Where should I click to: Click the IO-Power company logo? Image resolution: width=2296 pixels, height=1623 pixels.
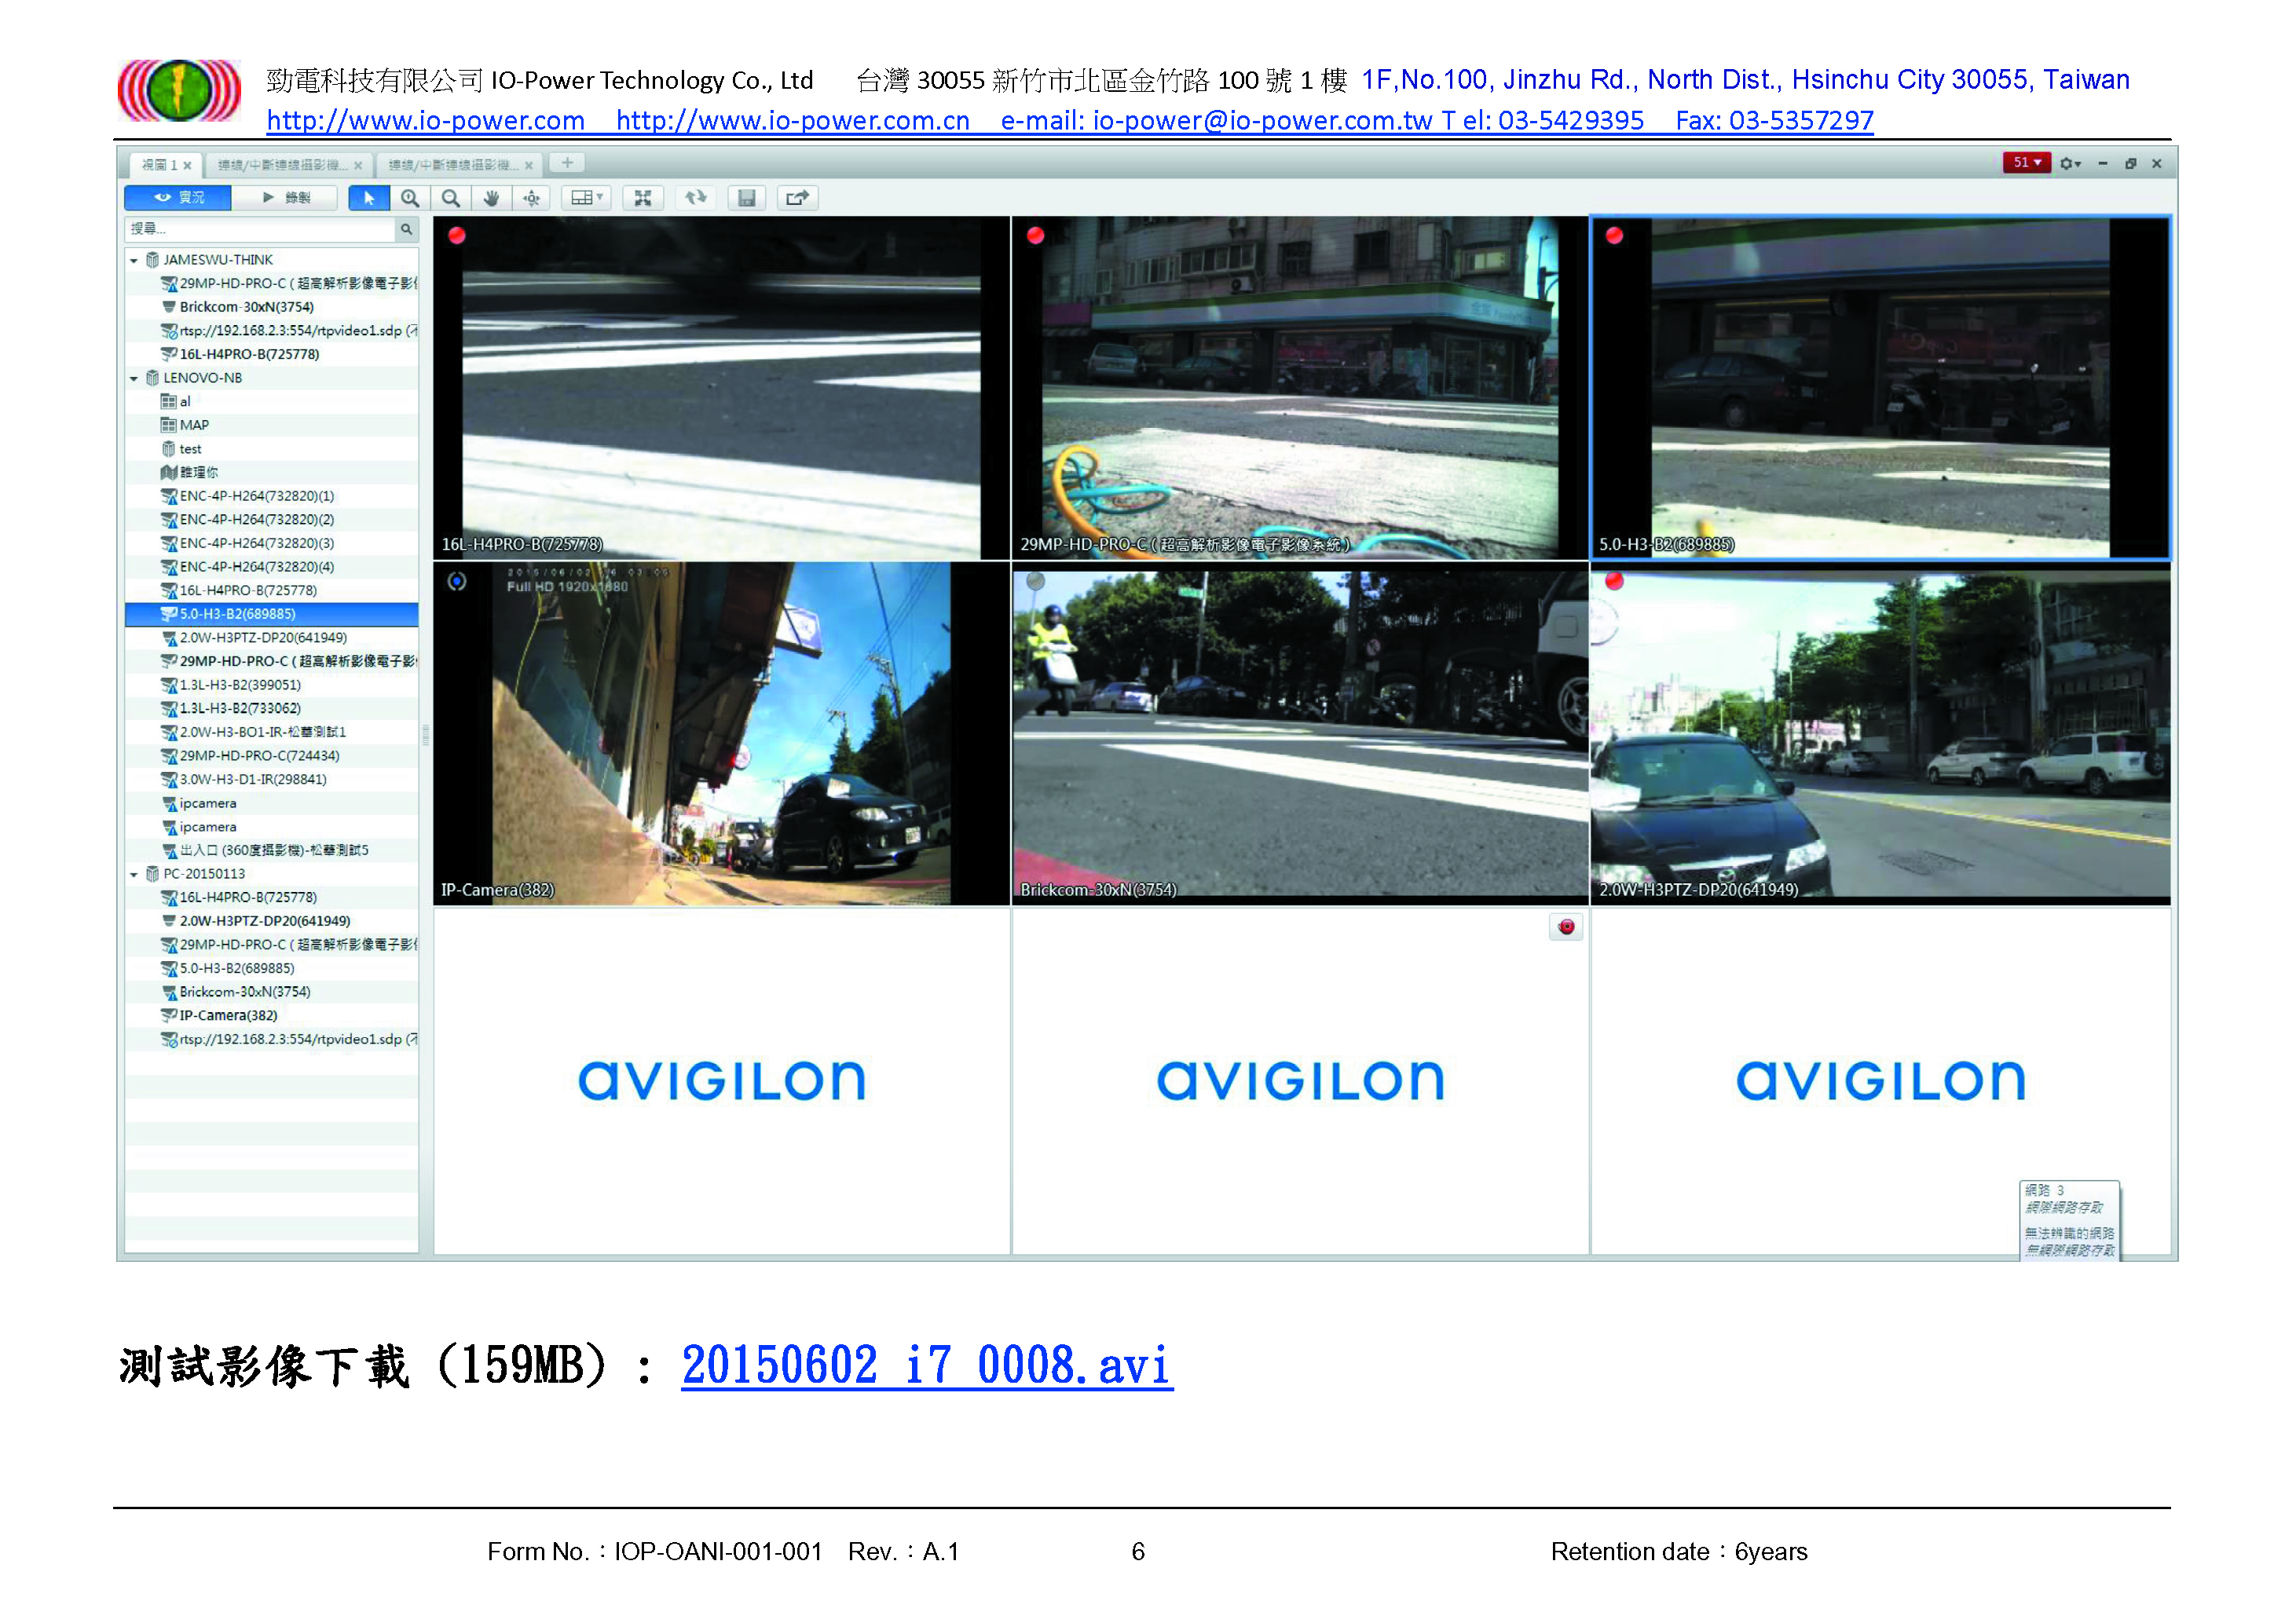(179, 90)
